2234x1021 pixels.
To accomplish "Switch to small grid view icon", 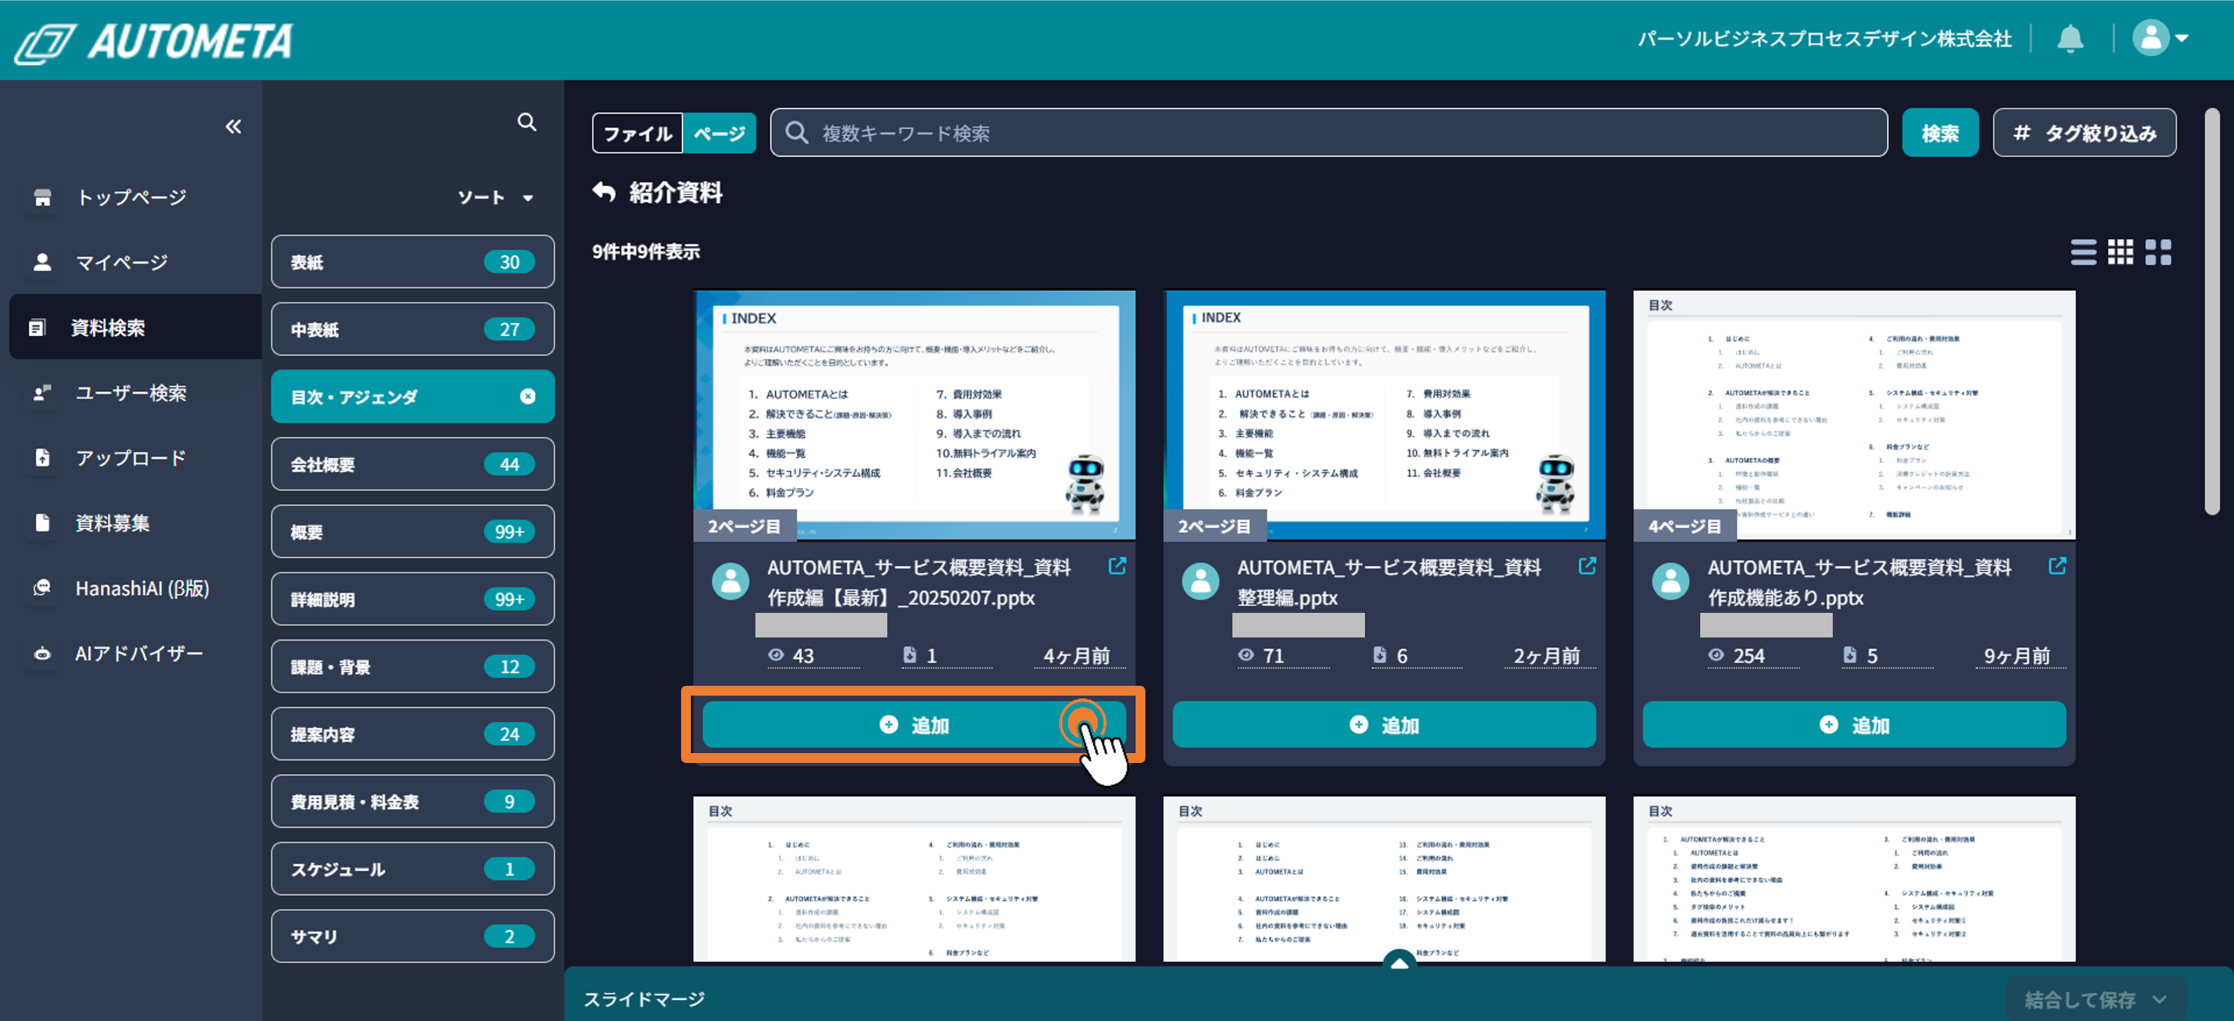I will (2120, 252).
